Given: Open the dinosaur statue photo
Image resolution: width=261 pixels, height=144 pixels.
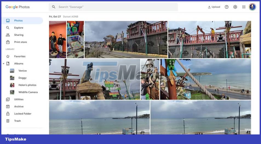Looking at the screenshot, I should (x=95, y=80).
